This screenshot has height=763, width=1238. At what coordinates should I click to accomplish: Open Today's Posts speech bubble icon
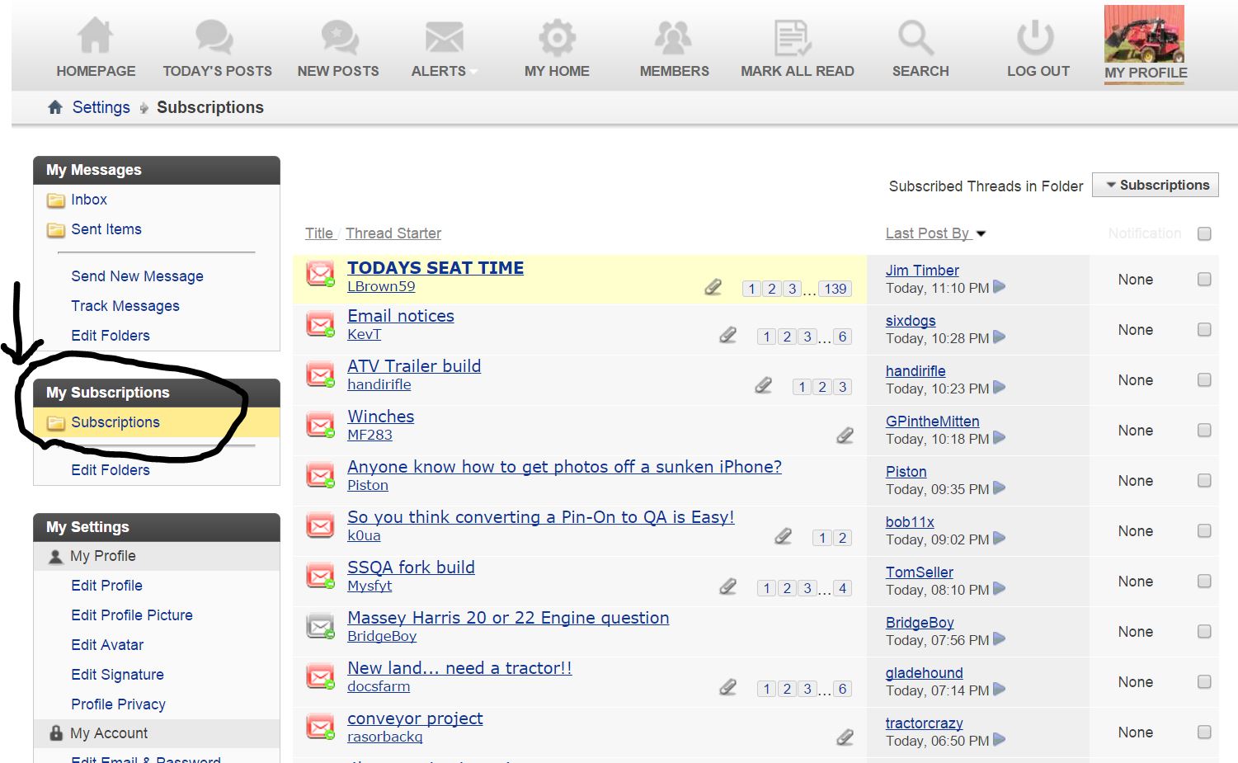[x=214, y=36]
